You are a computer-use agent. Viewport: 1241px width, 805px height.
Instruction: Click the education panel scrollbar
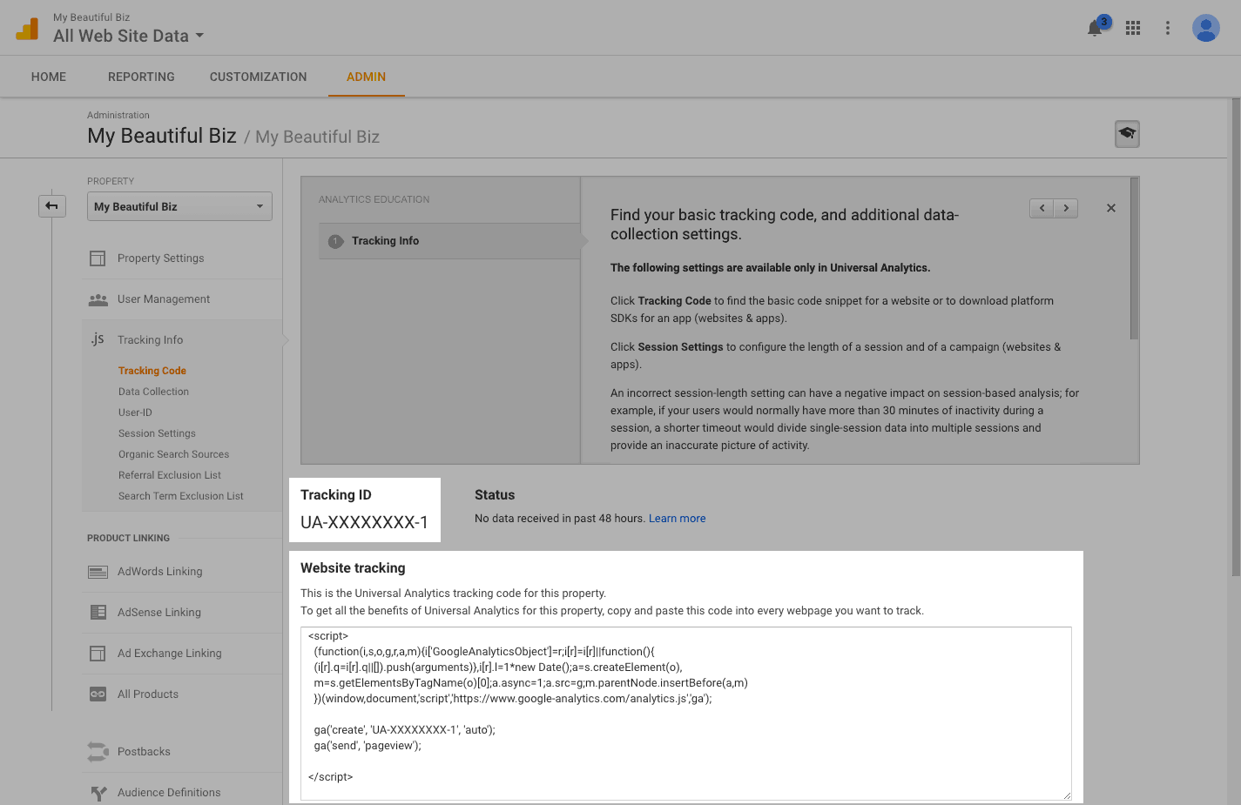(1134, 258)
